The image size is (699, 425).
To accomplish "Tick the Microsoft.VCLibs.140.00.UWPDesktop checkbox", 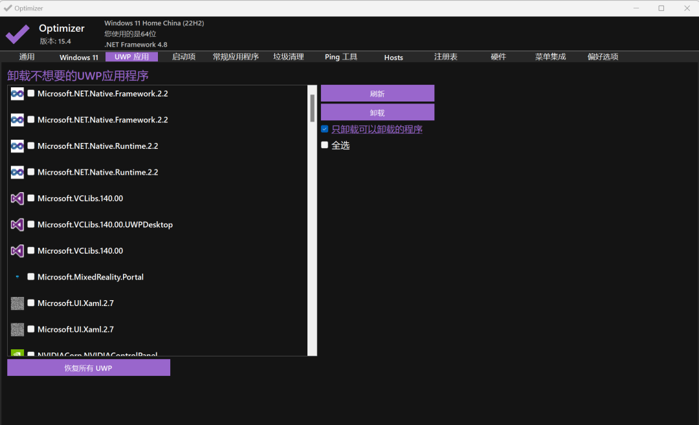I will click(31, 224).
